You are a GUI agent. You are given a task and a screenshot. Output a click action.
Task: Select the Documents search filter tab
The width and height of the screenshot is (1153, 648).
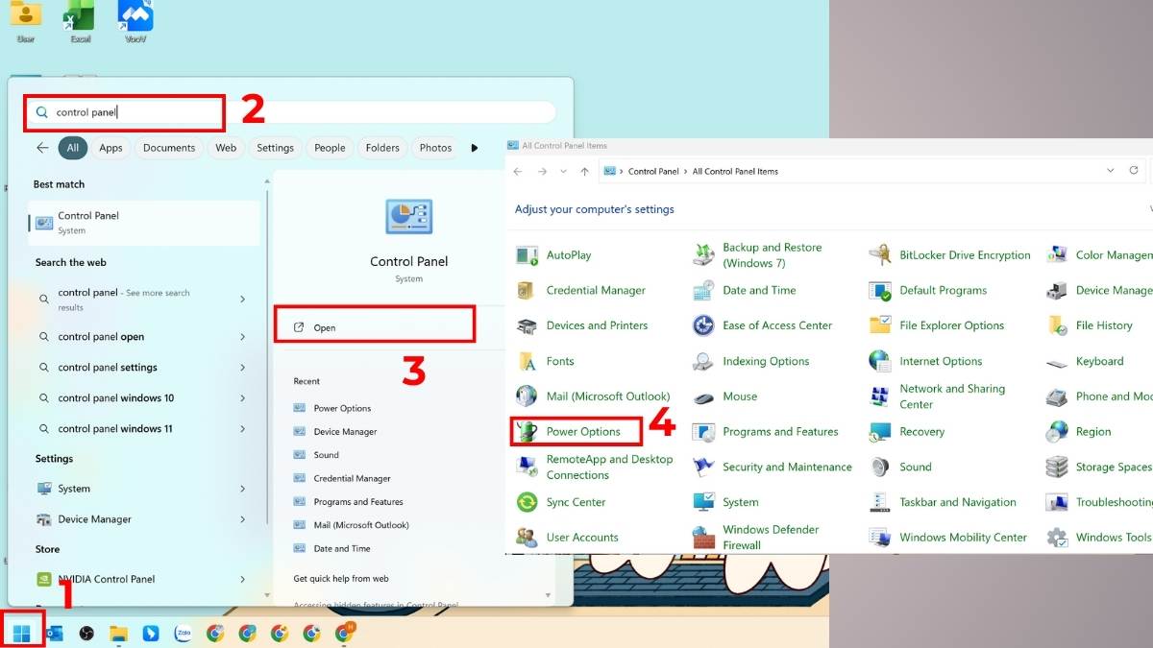point(169,148)
